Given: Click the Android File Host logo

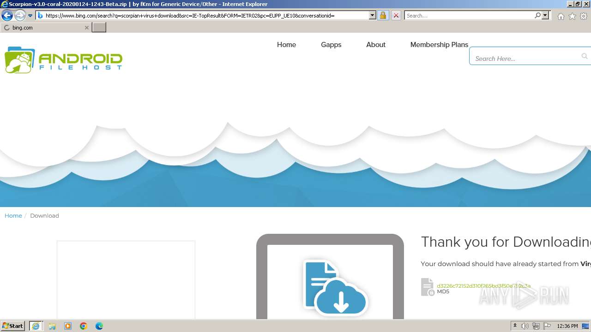Looking at the screenshot, I should click(x=64, y=60).
